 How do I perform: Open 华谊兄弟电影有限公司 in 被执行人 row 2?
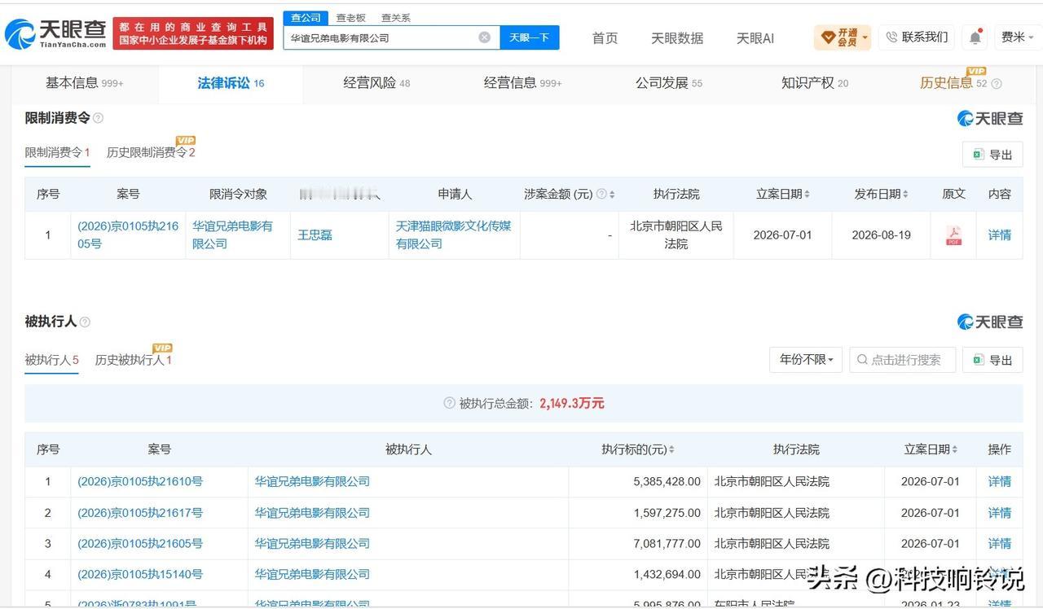coord(312,513)
